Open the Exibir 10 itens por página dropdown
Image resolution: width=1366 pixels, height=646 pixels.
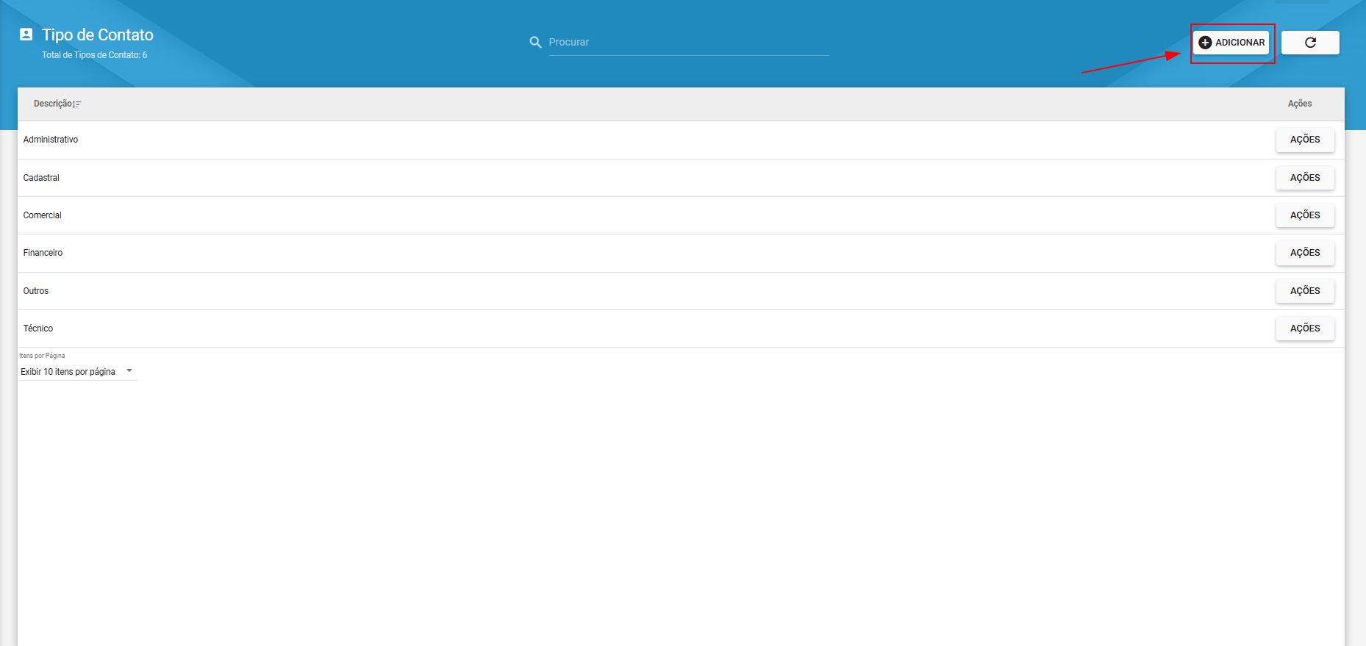[78, 372]
